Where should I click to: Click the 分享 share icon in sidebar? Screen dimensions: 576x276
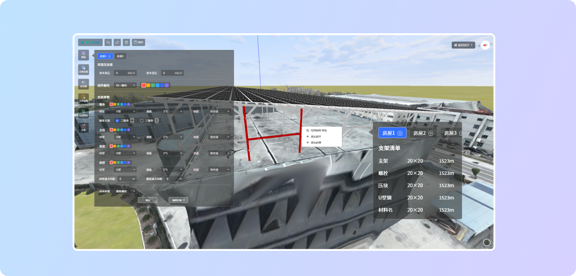coord(83,128)
